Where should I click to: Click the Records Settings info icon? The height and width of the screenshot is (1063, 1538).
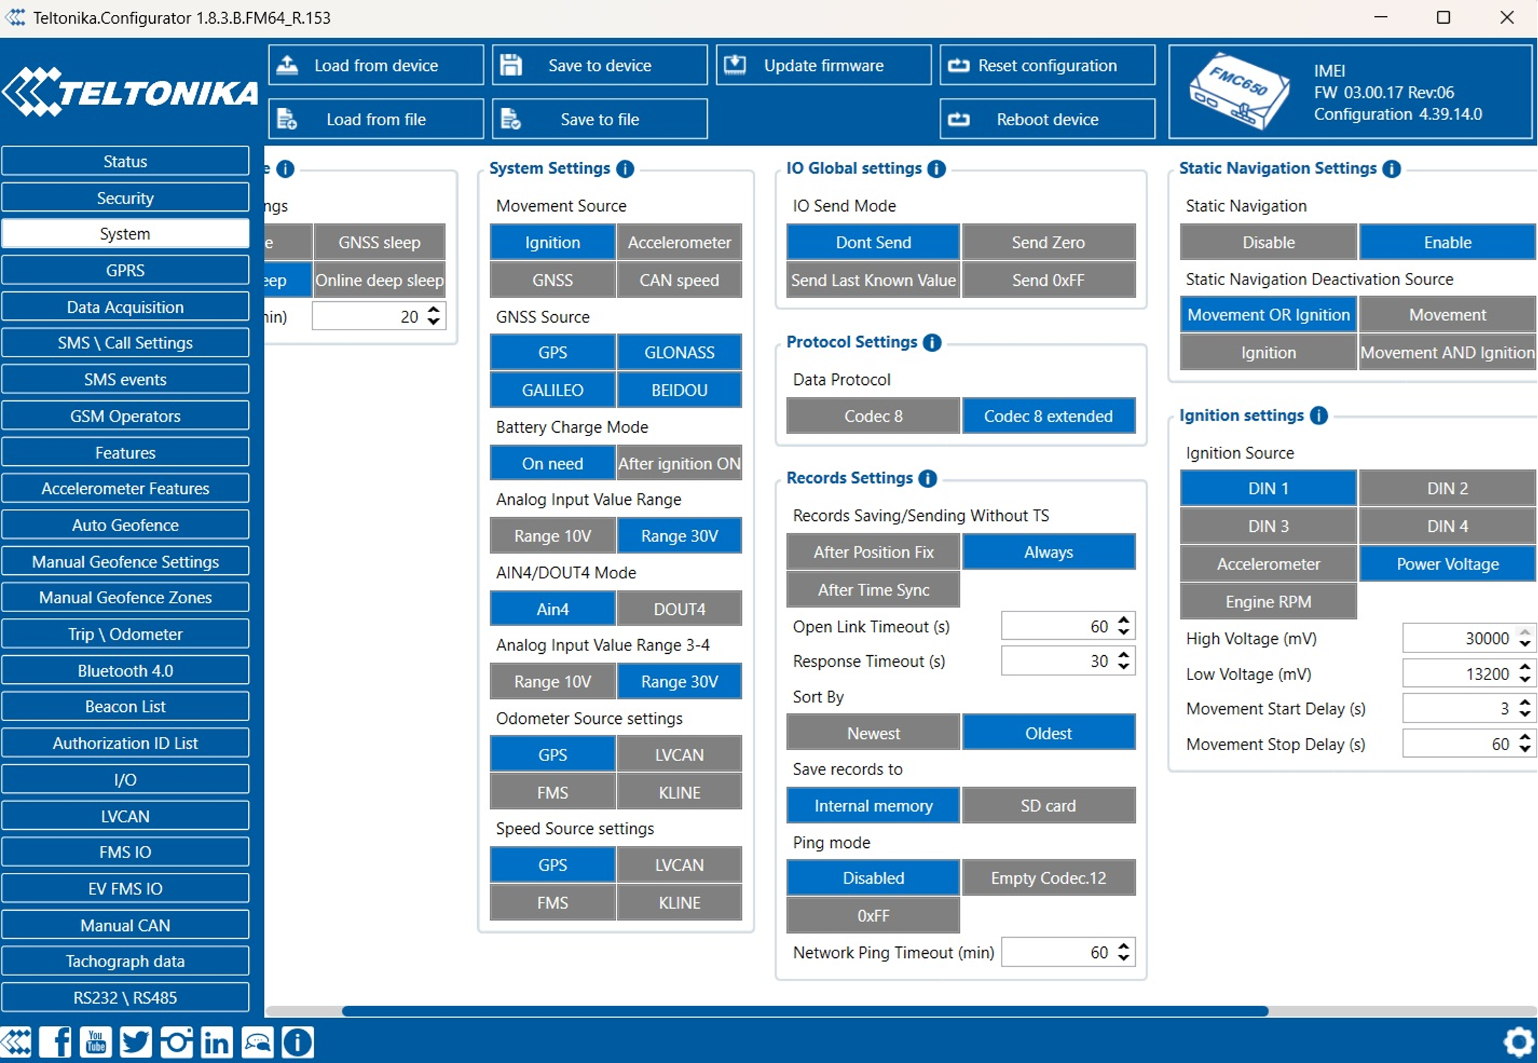928,479
